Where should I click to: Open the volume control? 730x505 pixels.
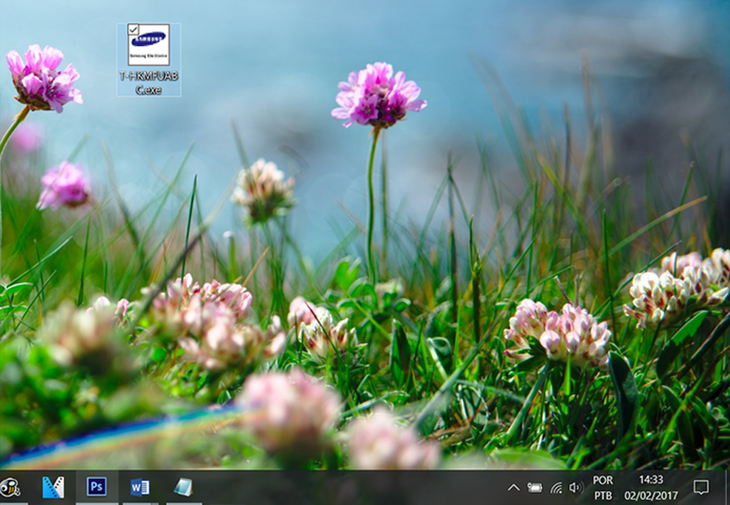point(576,488)
